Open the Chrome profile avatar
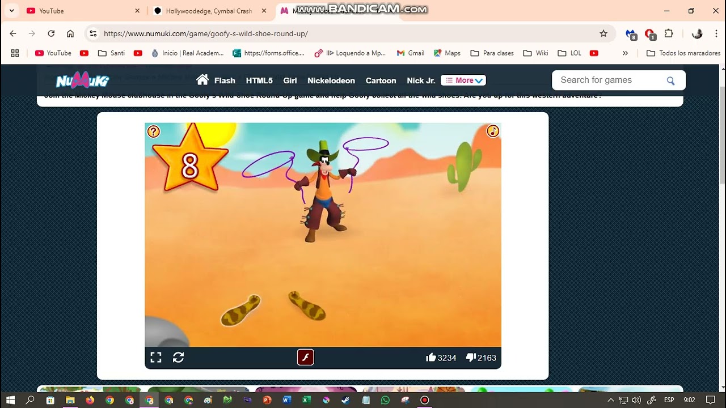The width and height of the screenshot is (726, 408). coord(697,33)
